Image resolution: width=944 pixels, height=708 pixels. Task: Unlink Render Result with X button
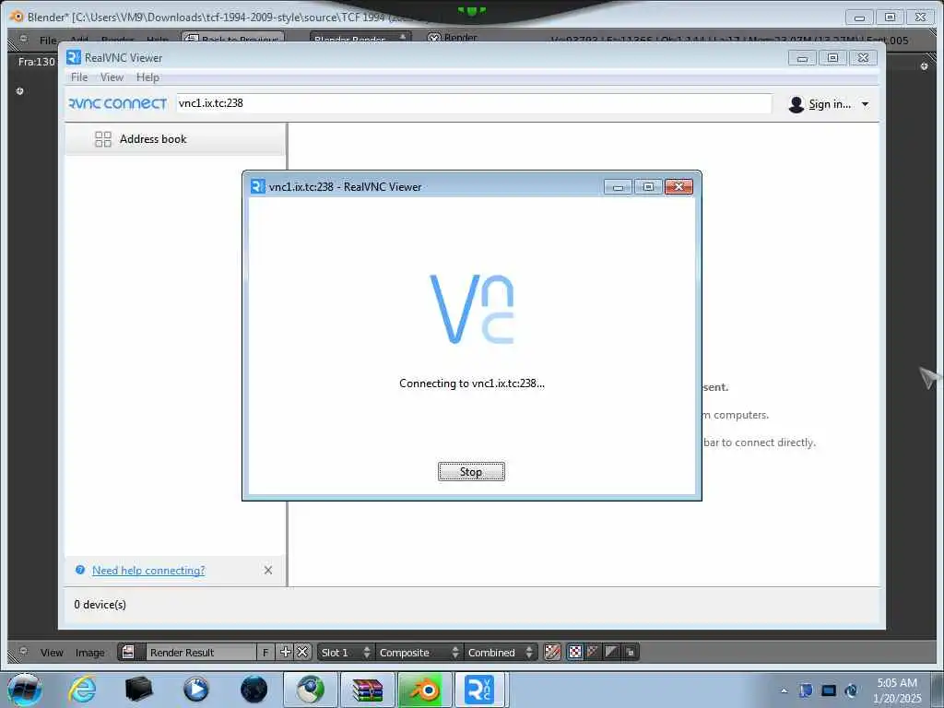click(302, 652)
